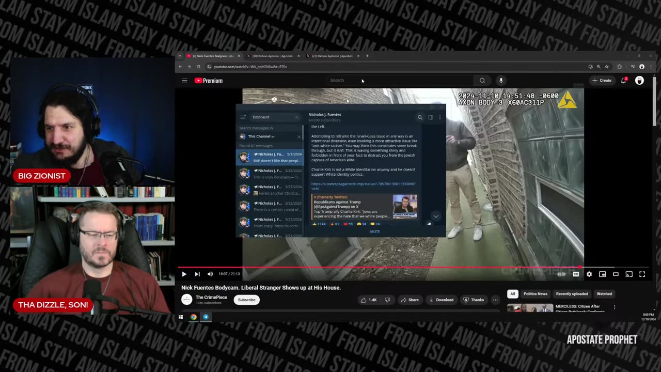Open the player settings gear

(589, 274)
